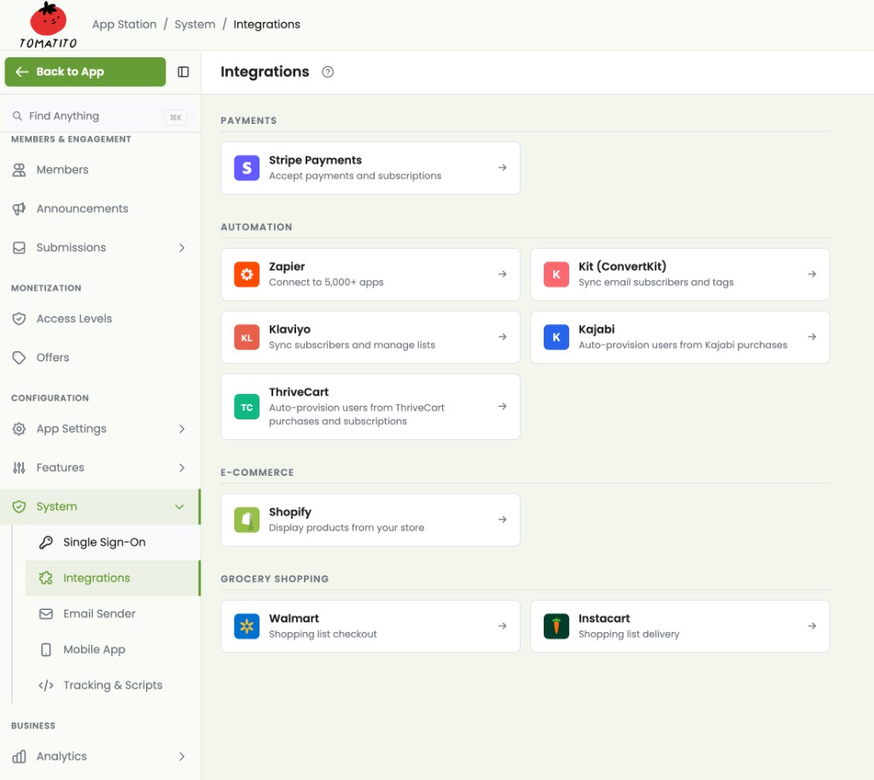Image resolution: width=874 pixels, height=780 pixels.
Task: Click the Stripe Payments purple S icon
Action: click(247, 168)
